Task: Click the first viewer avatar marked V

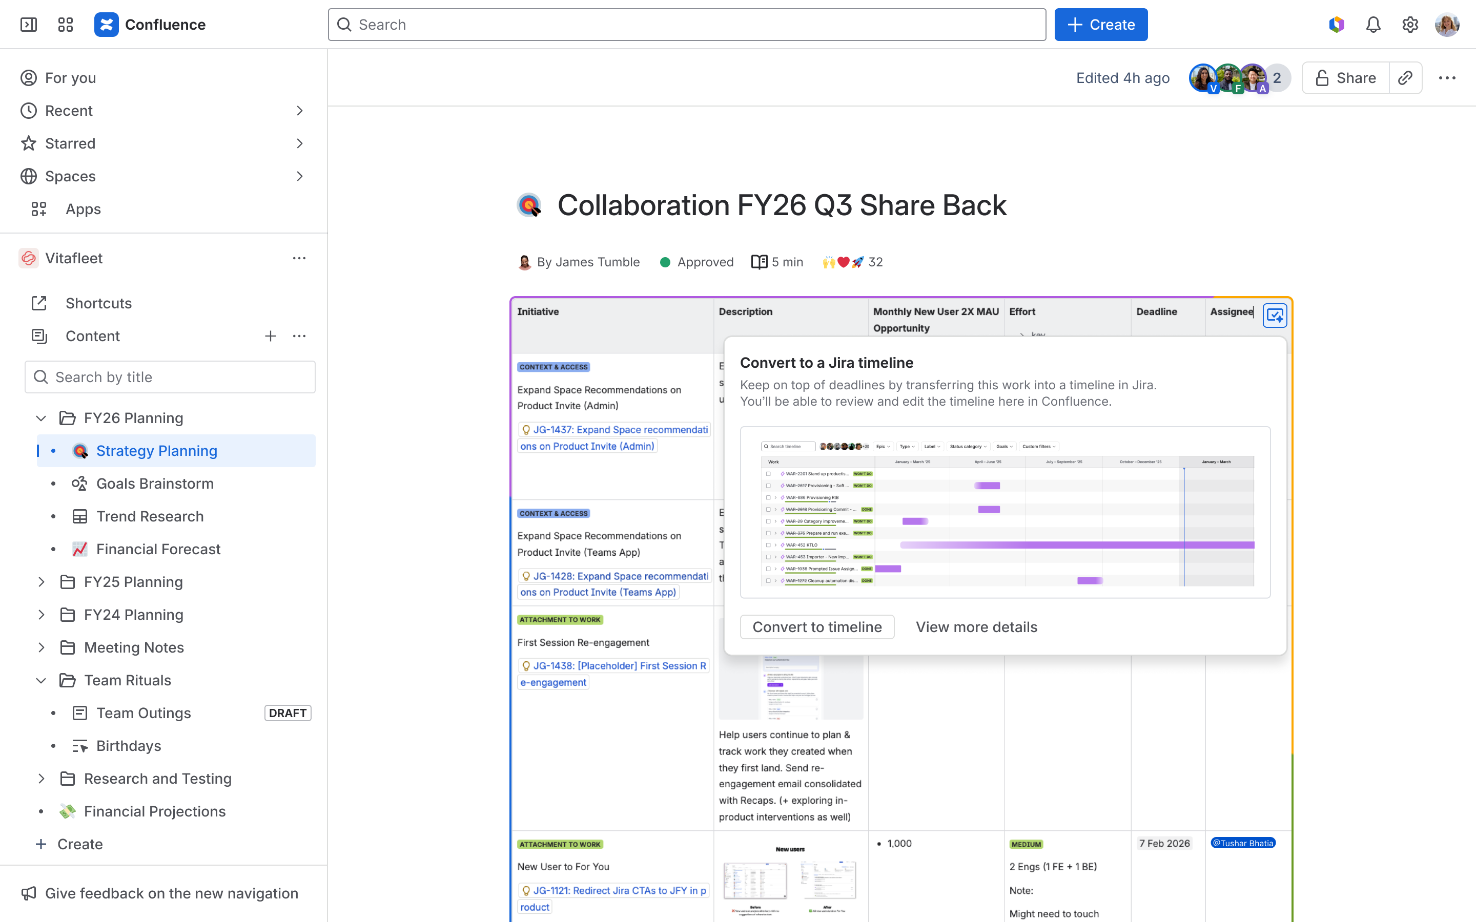Action: click(1202, 78)
